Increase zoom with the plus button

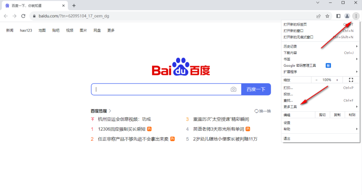pos(337,80)
